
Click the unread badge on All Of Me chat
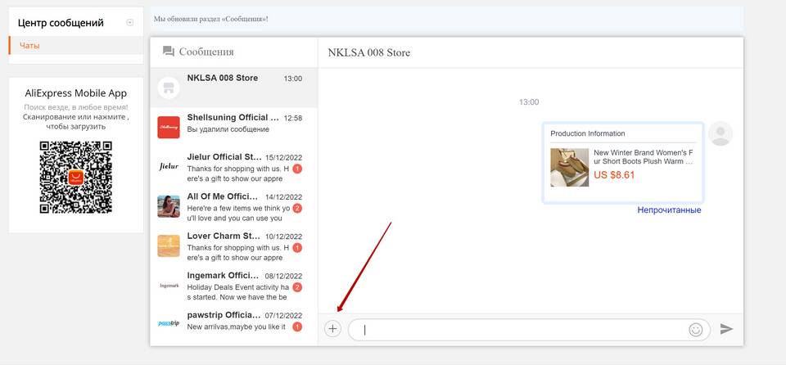click(x=297, y=208)
